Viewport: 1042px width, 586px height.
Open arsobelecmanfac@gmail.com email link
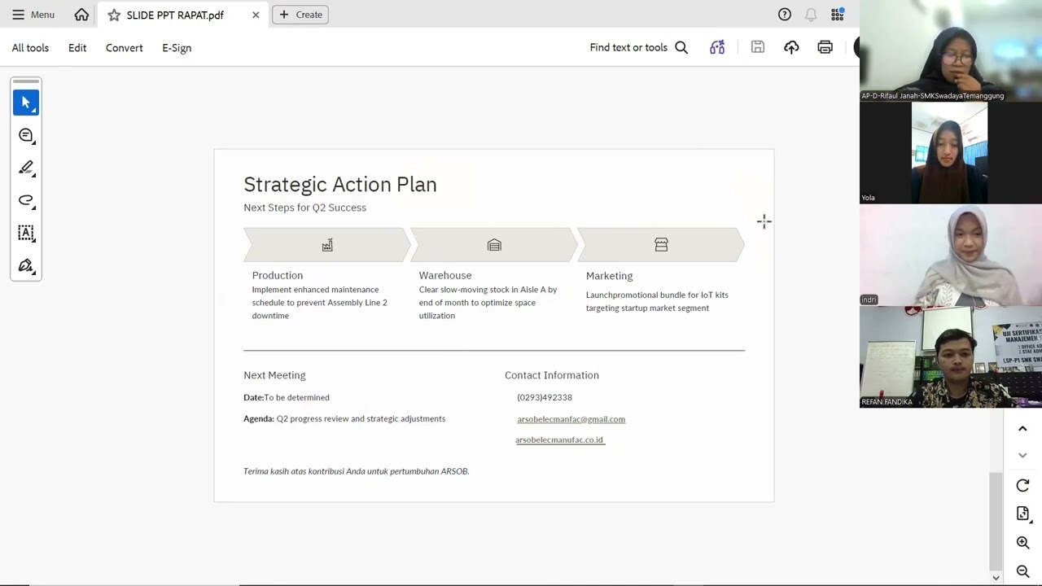[571, 419]
